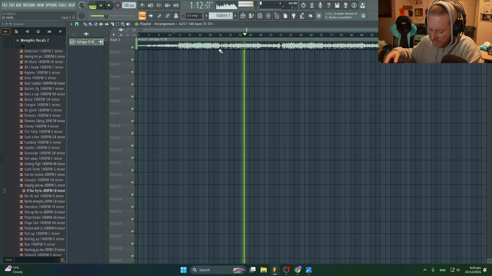
Task: Click the render as audio file icon
Action: 346,5
